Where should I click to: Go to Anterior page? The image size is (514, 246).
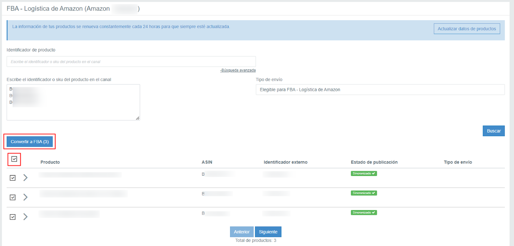coord(242,232)
